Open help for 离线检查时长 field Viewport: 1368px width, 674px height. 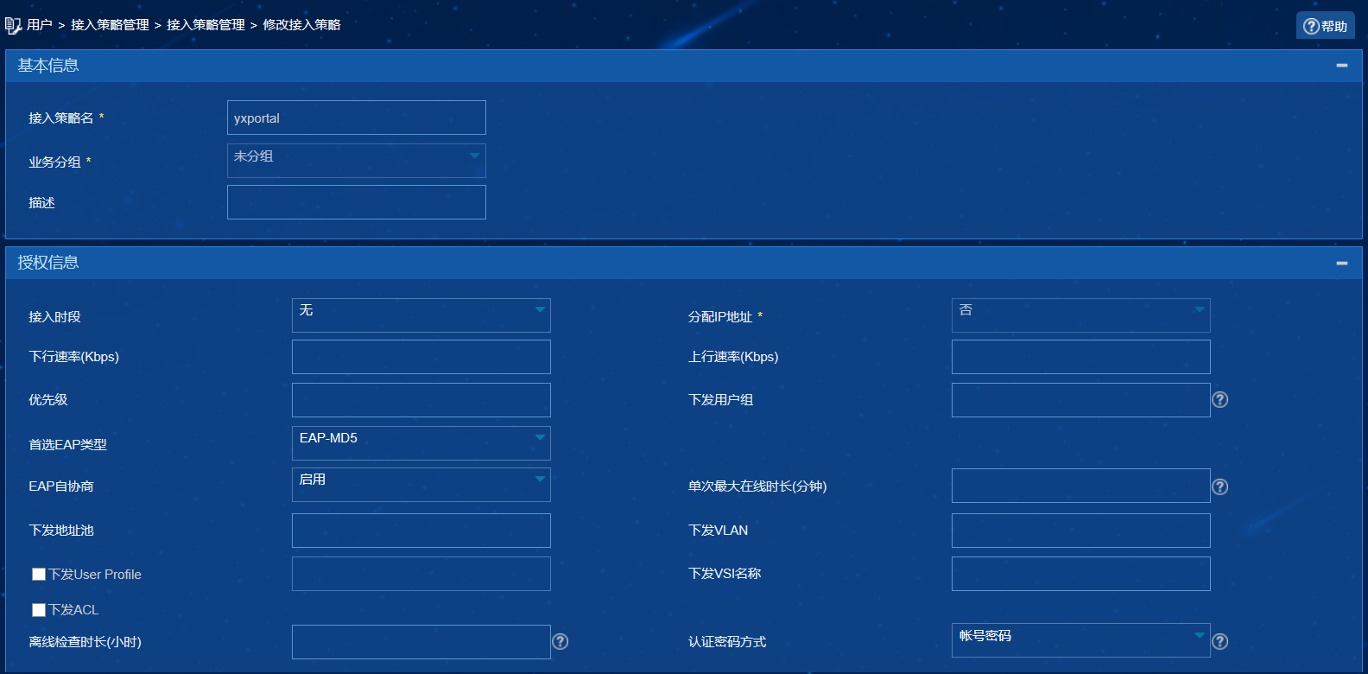[x=560, y=641]
